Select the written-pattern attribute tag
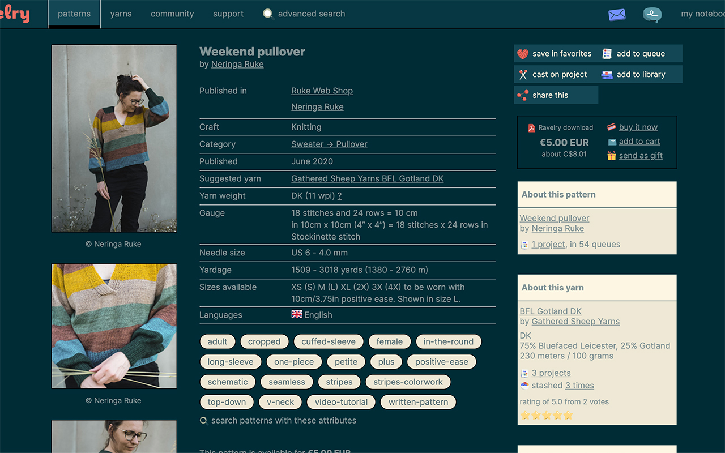 pos(419,402)
